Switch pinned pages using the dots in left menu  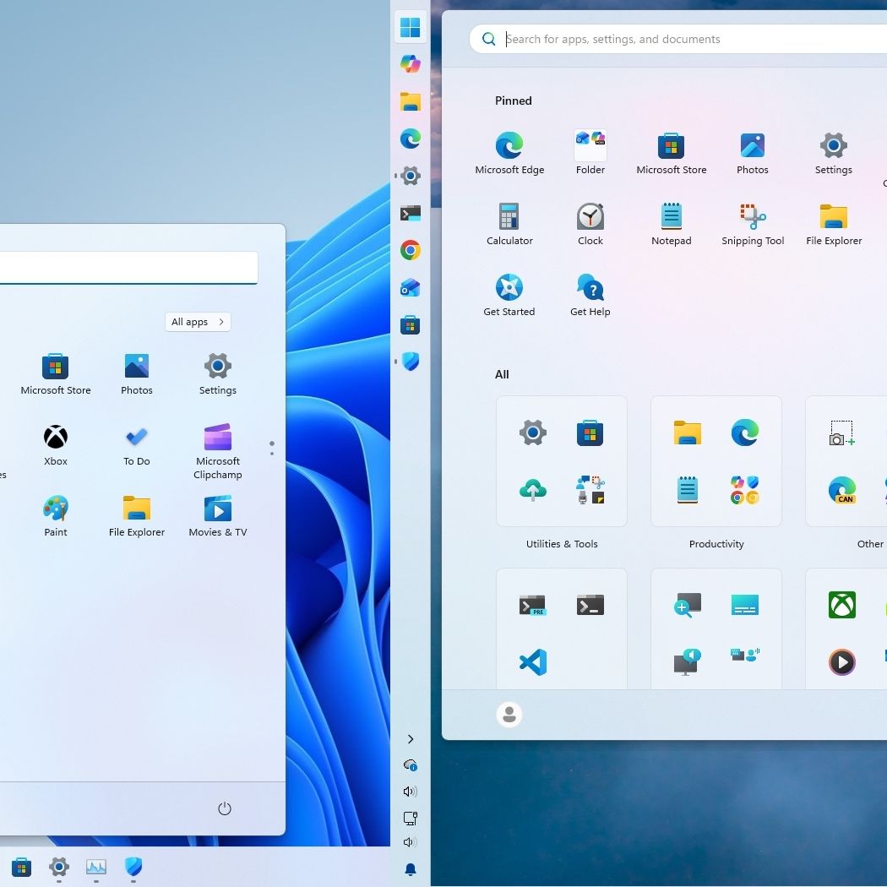pyautogui.click(x=272, y=448)
